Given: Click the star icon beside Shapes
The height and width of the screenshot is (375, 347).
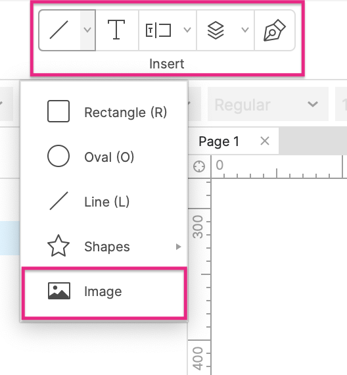Looking at the screenshot, I should point(58,246).
